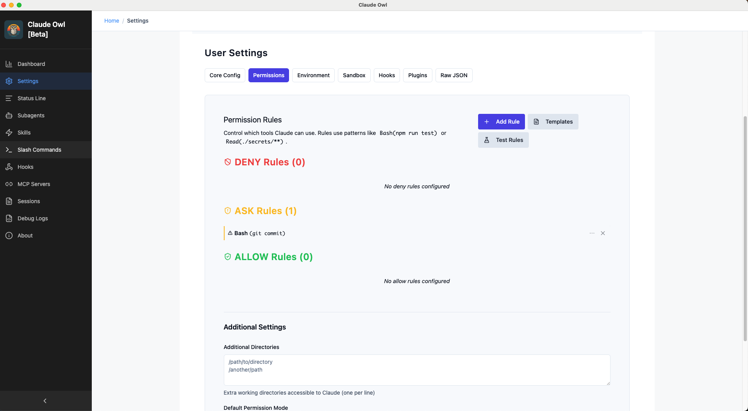Open the Dashboard from the sidebar
Image resolution: width=748 pixels, height=411 pixels.
(31, 64)
